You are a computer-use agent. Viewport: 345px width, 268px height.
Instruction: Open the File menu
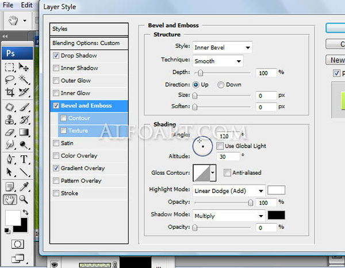point(8,5)
